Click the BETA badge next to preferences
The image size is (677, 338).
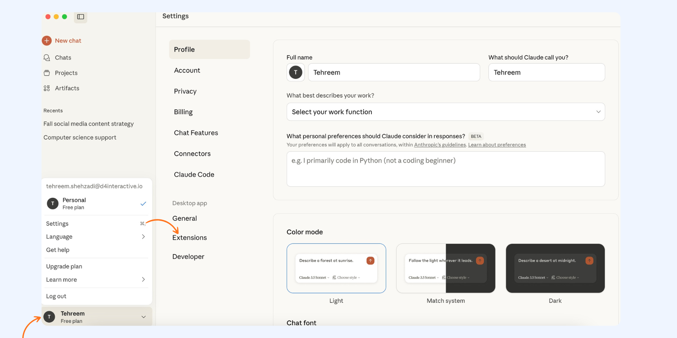(x=476, y=137)
